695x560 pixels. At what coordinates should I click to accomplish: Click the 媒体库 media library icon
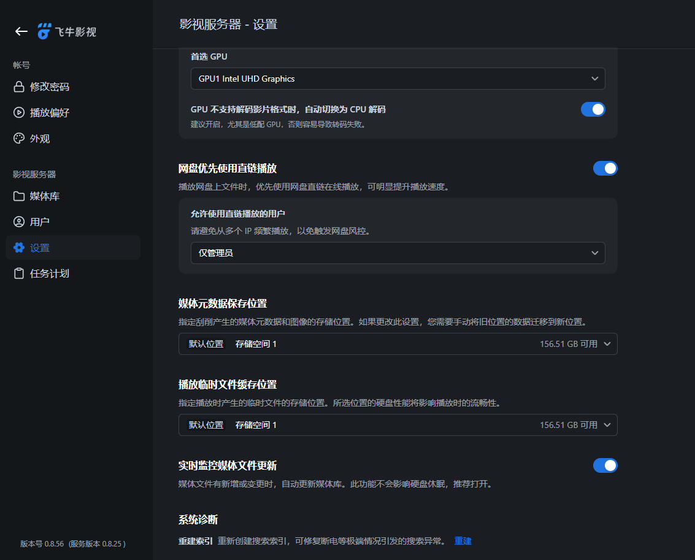[18, 196]
